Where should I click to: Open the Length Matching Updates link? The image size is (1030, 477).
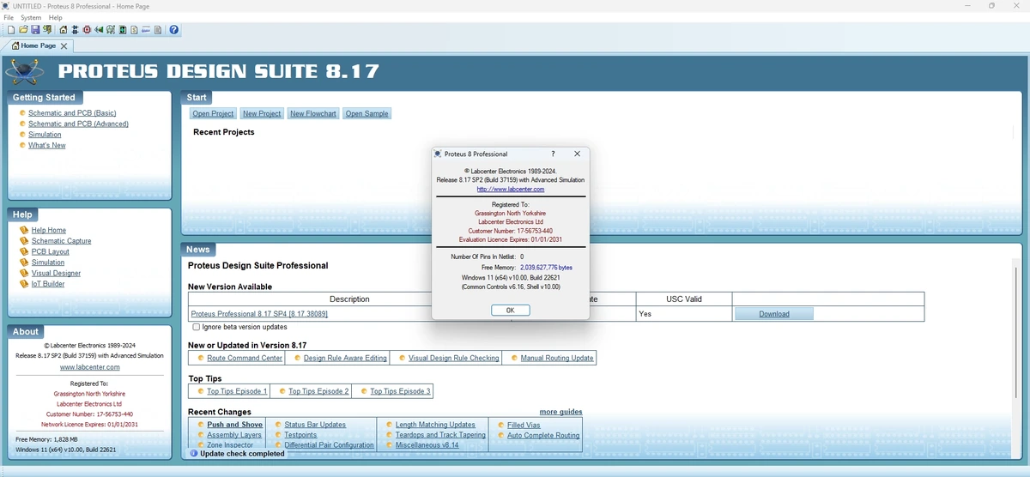[435, 425]
